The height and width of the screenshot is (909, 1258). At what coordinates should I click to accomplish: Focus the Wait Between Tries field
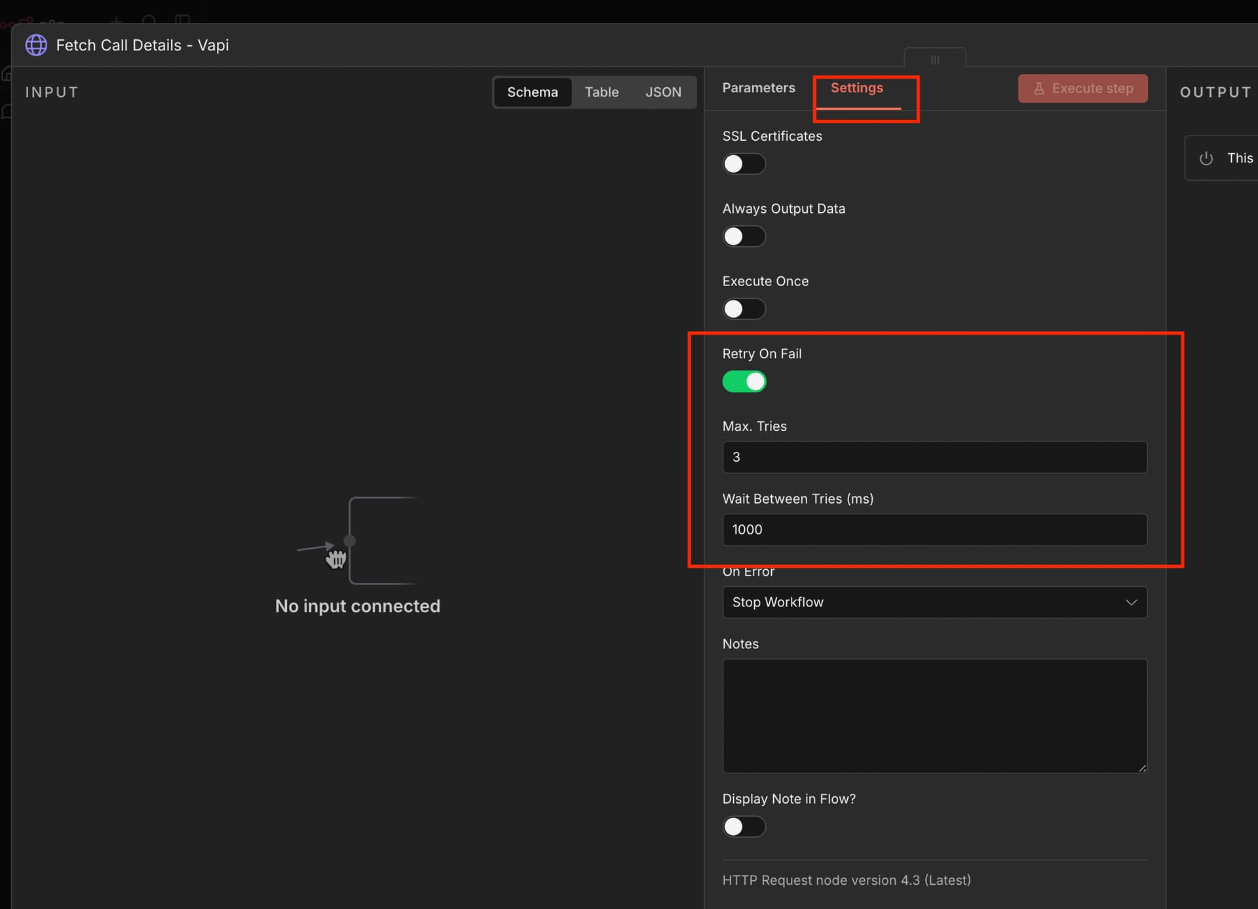pos(934,530)
